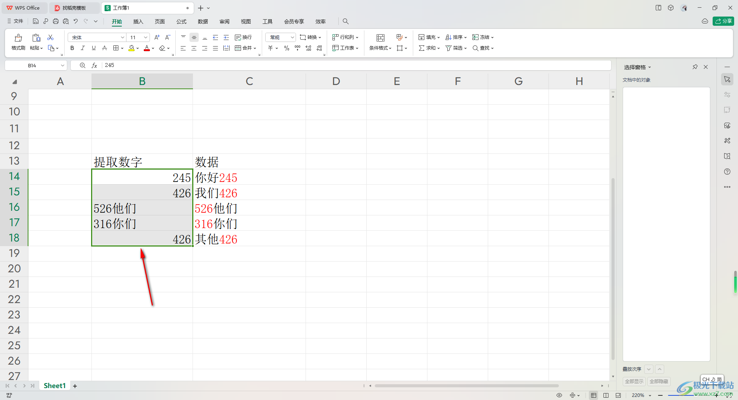The width and height of the screenshot is (738, 400).
Task: Apply the yellow fill color
Action: [x=131, y=48]
